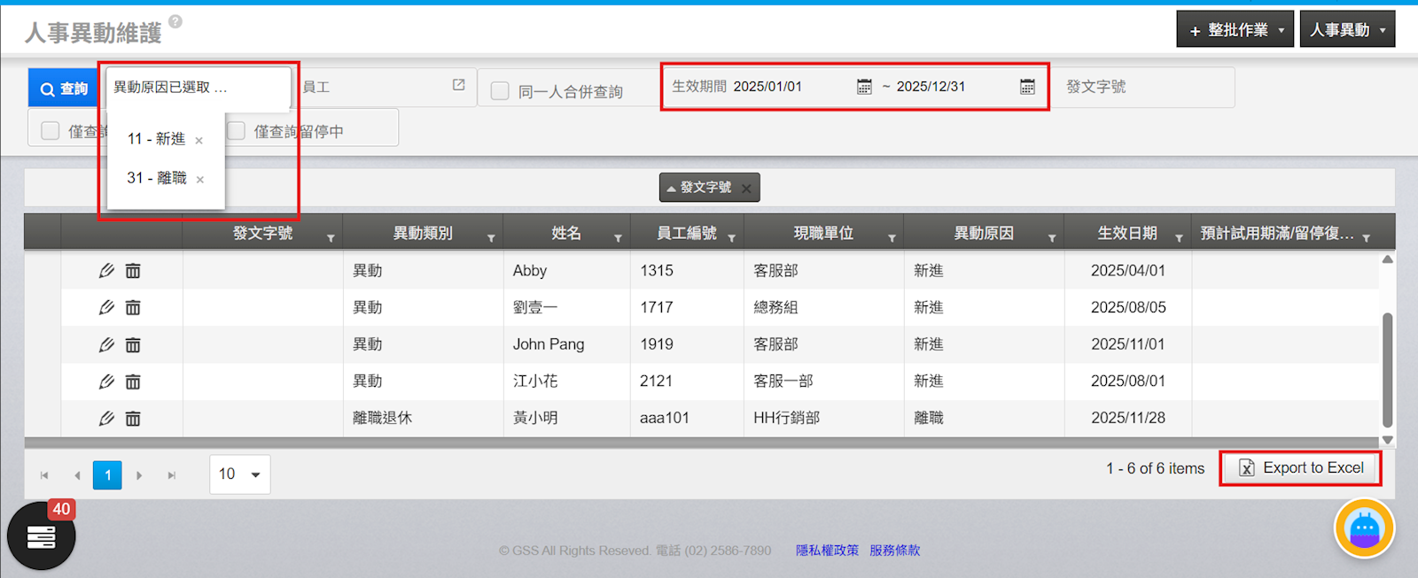Delete the John Pang record via trash icon

133,345
